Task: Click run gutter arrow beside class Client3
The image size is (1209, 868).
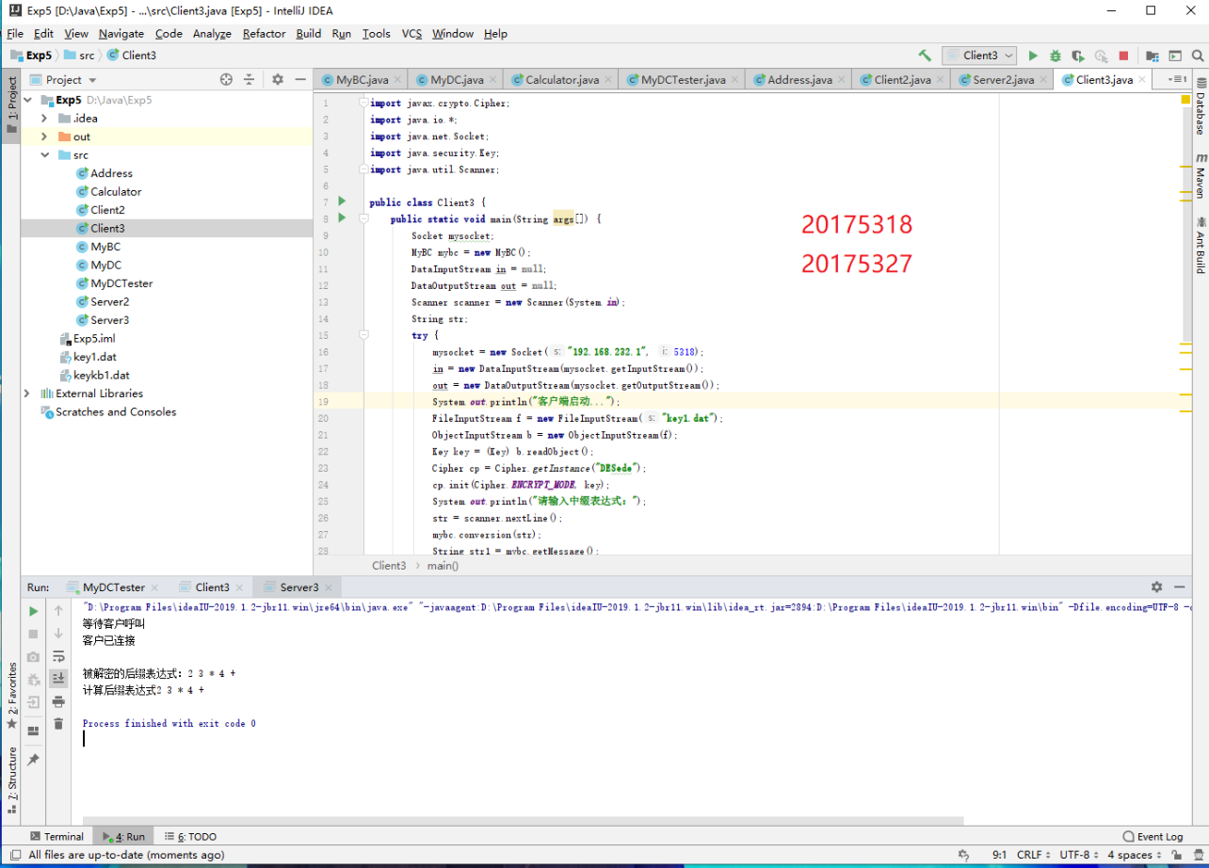Action: (x=342, y=201)
